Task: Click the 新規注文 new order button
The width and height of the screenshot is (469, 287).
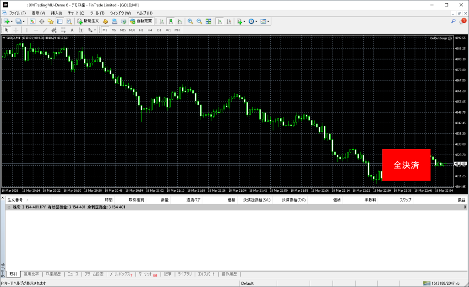Action: click(87, 21)
